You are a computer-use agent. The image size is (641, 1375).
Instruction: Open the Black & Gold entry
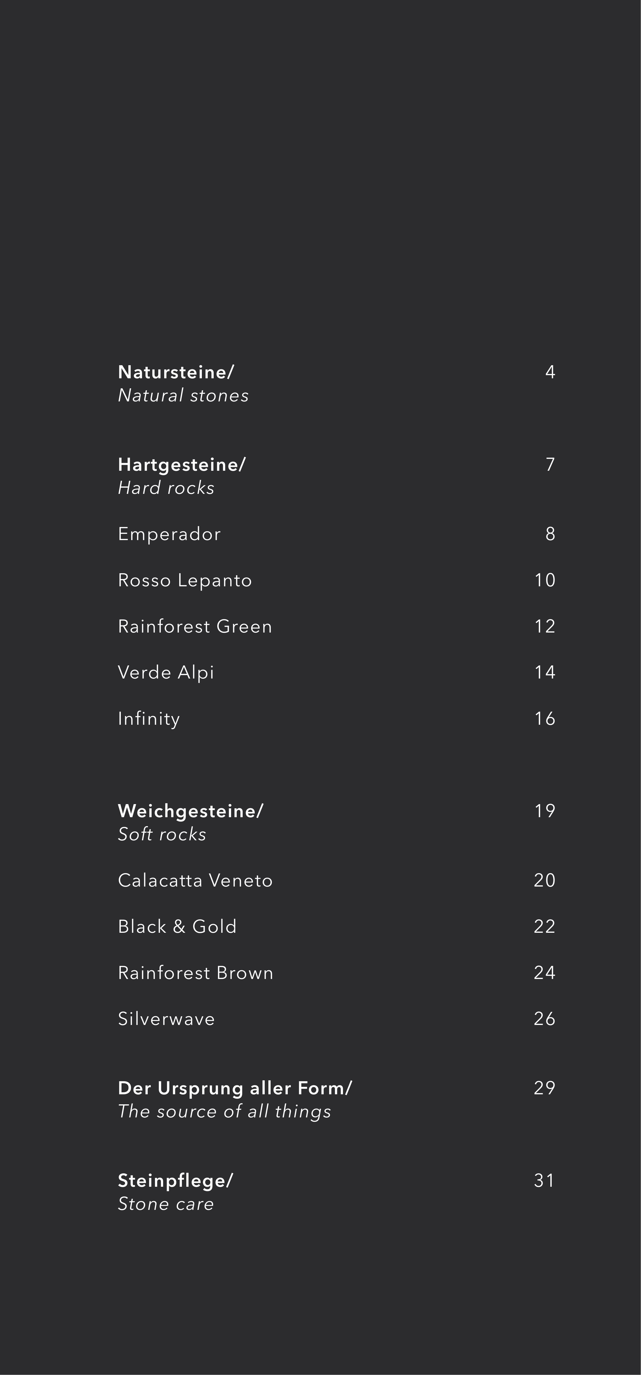coord(177,926)
